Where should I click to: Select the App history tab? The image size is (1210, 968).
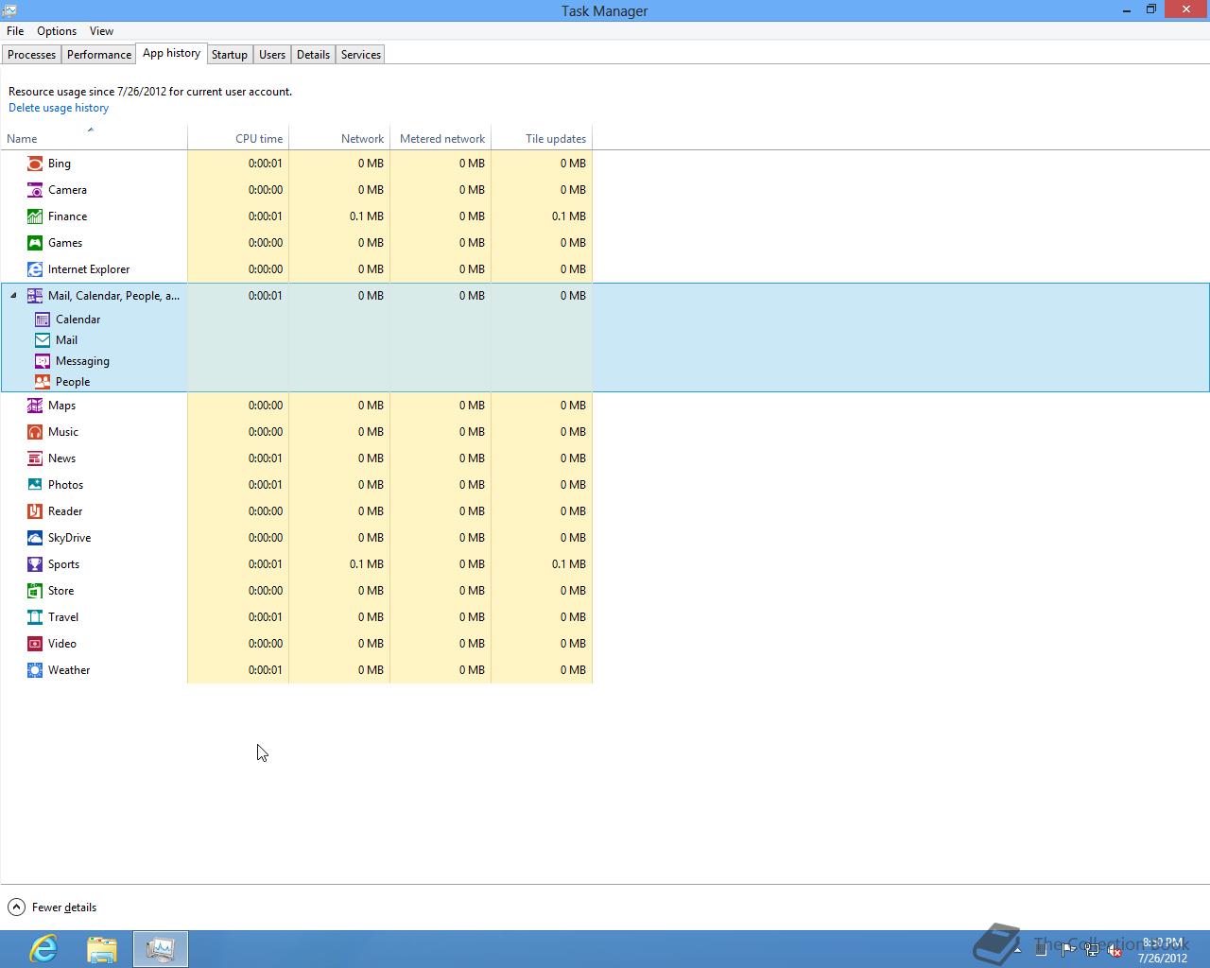pyautogui.click(x=171, y=54)
